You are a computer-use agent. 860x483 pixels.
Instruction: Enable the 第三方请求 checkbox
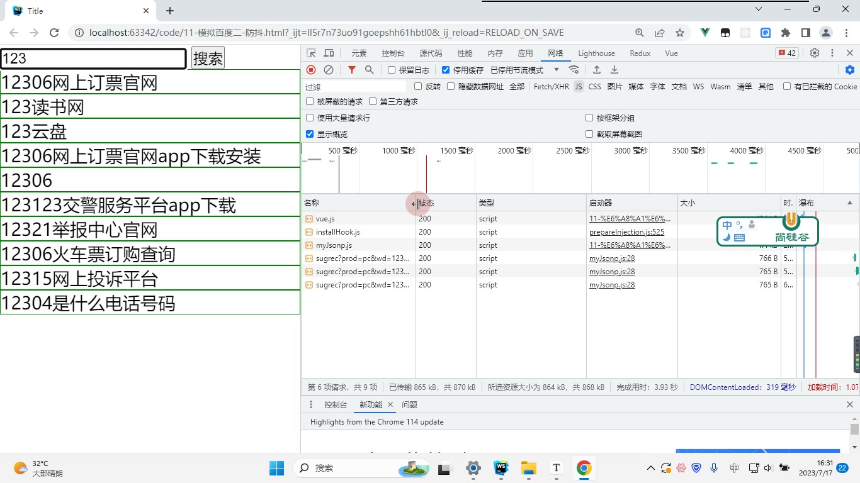coord(373,101)
